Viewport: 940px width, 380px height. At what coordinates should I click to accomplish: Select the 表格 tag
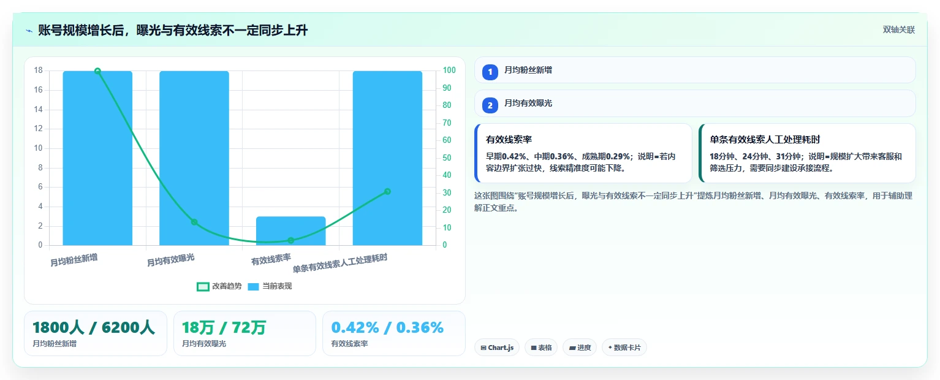click(x=541, y=348)
